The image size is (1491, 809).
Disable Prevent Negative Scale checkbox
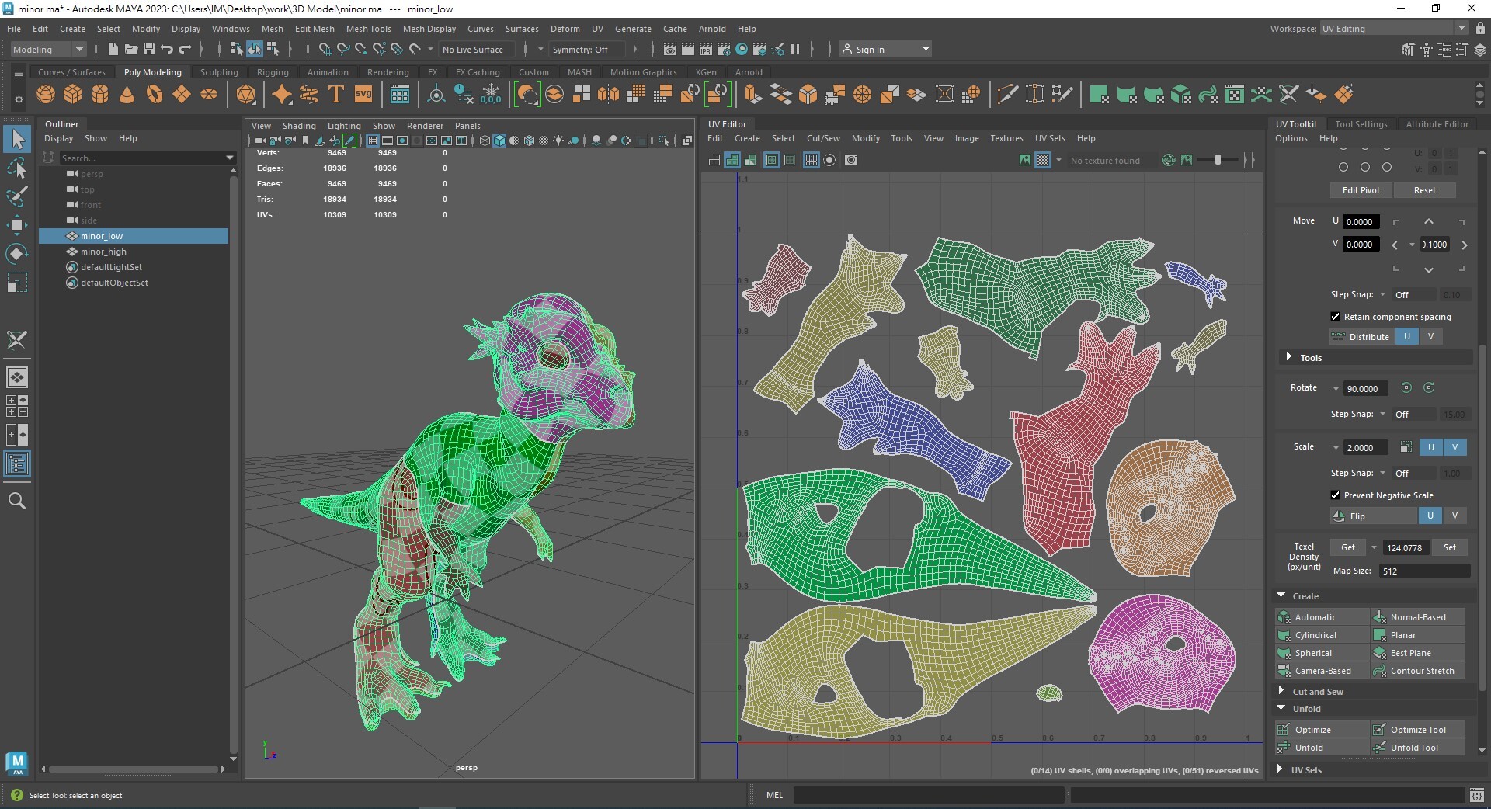point(1335,495)
